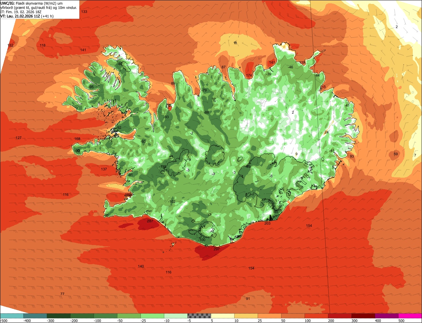Image resolution: width=422 pixels, height=323 pixels.
Task: Click the map value 91 over the southern sea
Action: coord(248,299)
